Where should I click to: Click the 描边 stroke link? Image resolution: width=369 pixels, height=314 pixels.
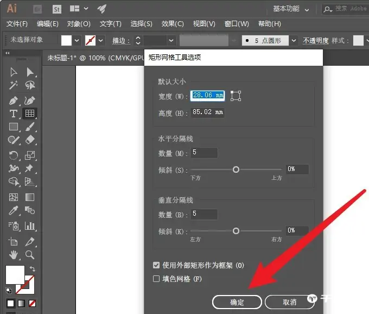point(121,41)
